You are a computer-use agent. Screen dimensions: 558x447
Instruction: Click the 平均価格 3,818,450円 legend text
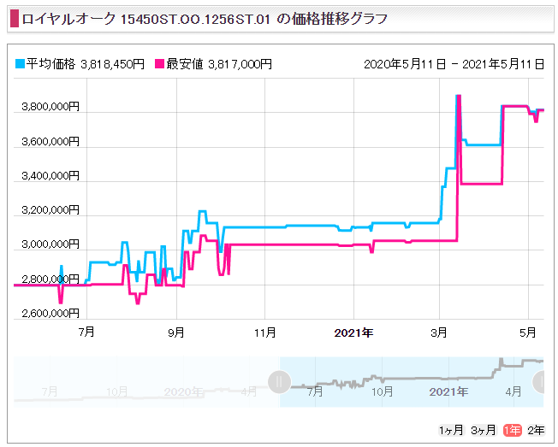tap(86, 64)
